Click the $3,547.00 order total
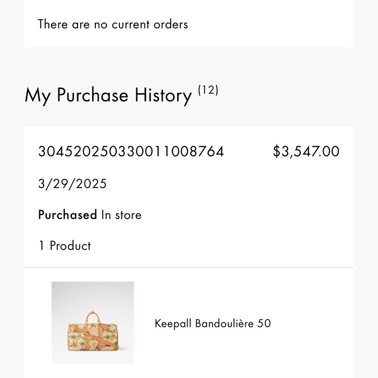 click(x=306, y=152)
